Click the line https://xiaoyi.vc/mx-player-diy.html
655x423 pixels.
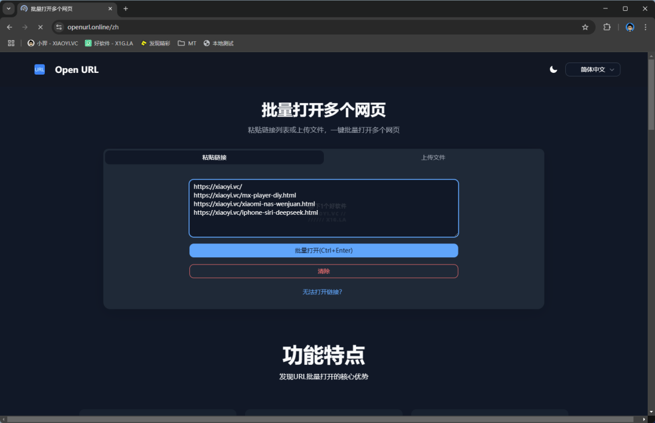click(x=245, y=195)
